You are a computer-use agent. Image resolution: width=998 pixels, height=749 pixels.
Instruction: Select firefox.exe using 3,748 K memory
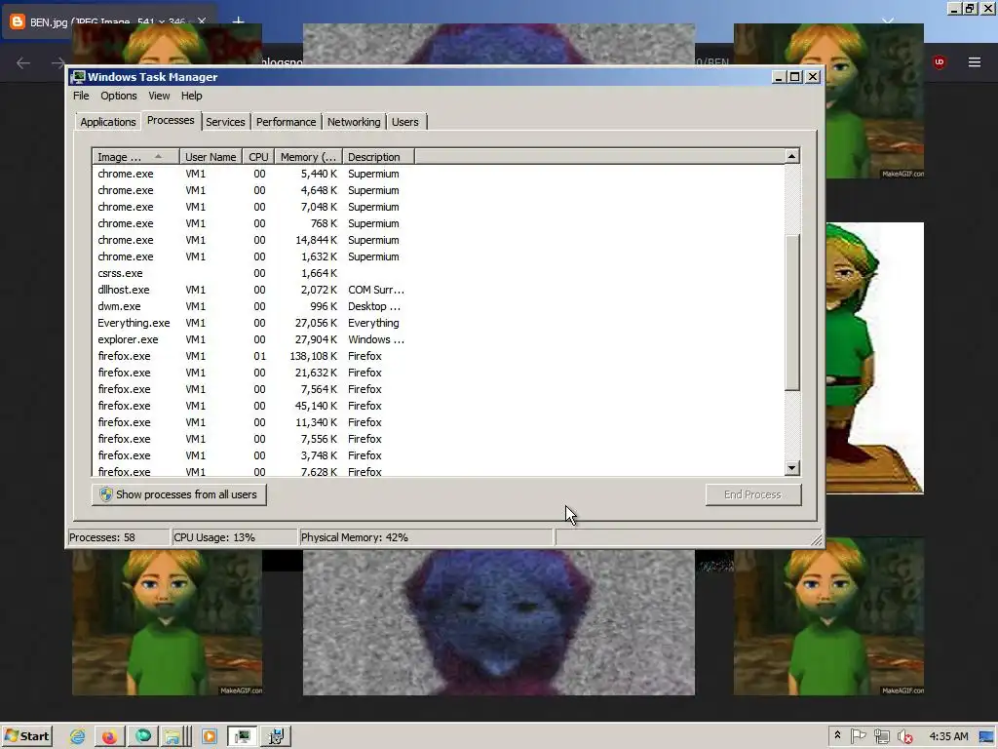click(438, 455)
